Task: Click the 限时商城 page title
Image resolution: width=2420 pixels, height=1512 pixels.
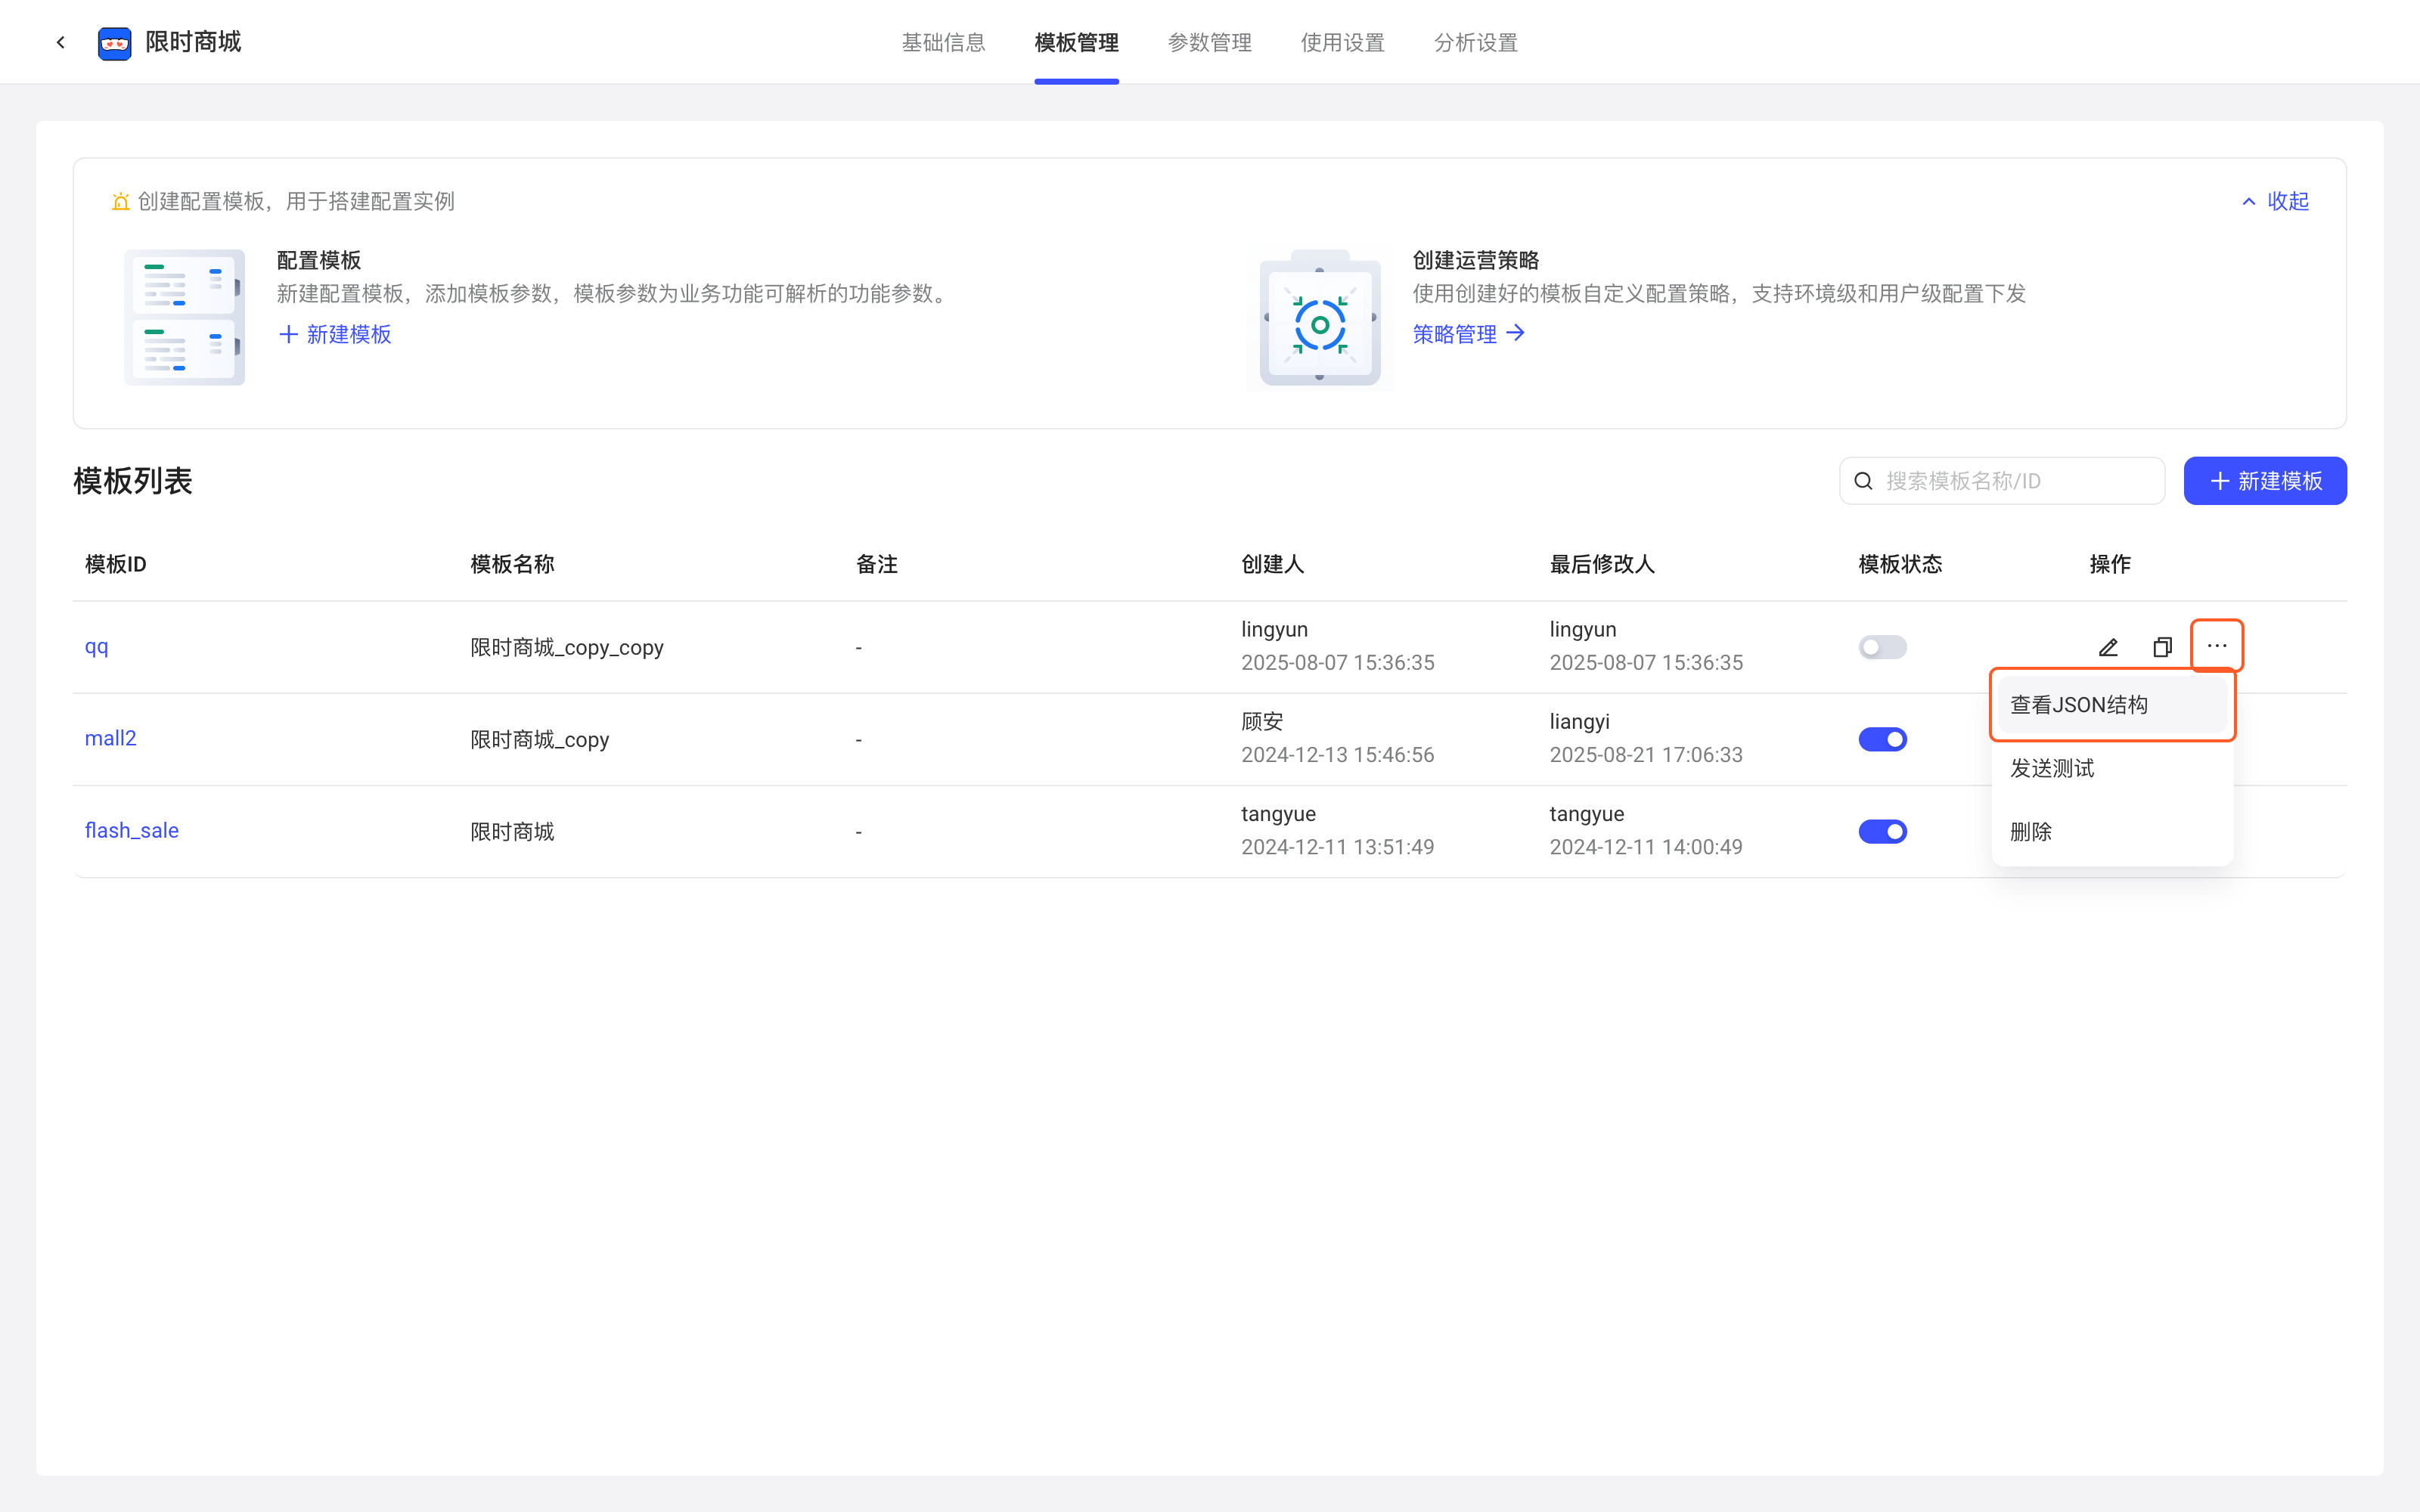Action: click(x=193, y=42)
